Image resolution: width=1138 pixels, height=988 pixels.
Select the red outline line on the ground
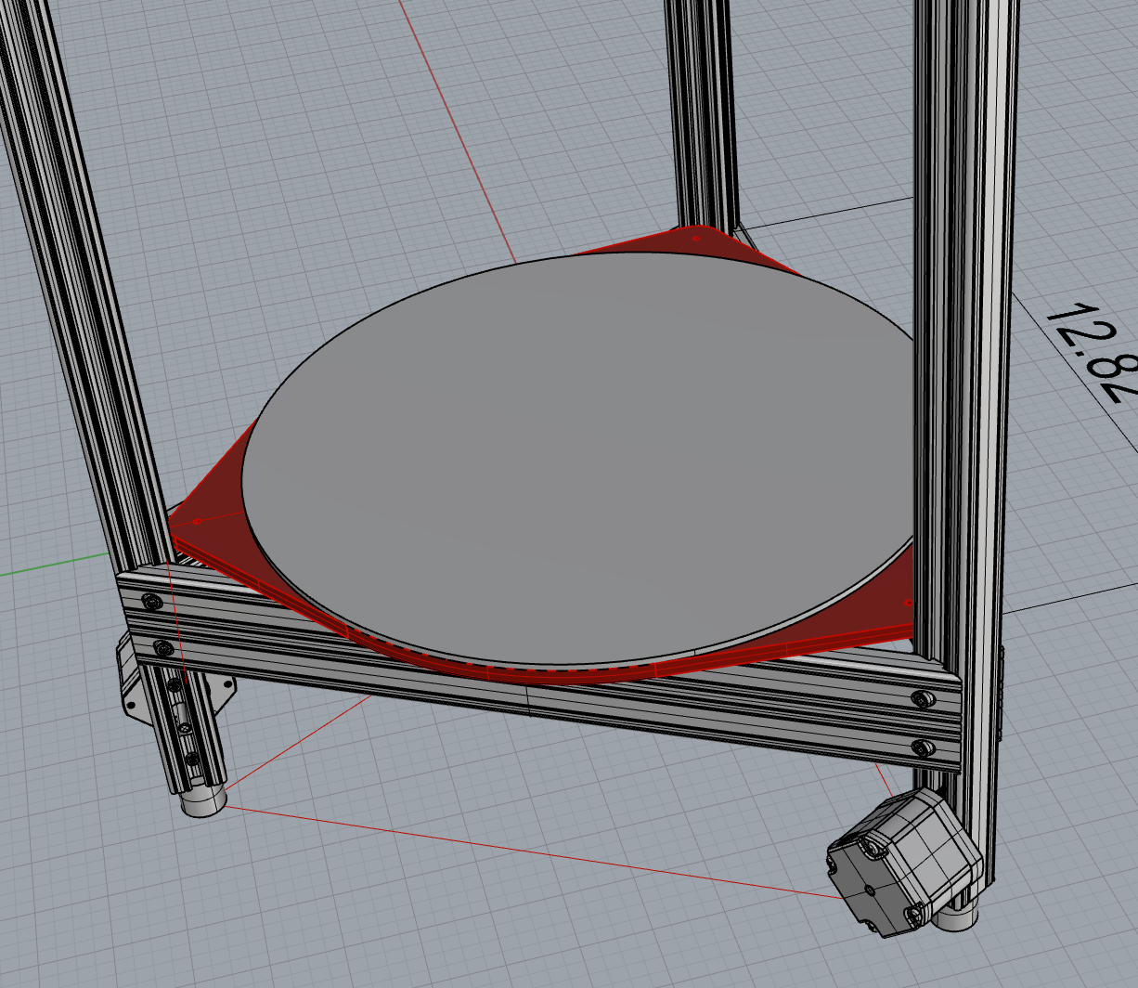529,850
